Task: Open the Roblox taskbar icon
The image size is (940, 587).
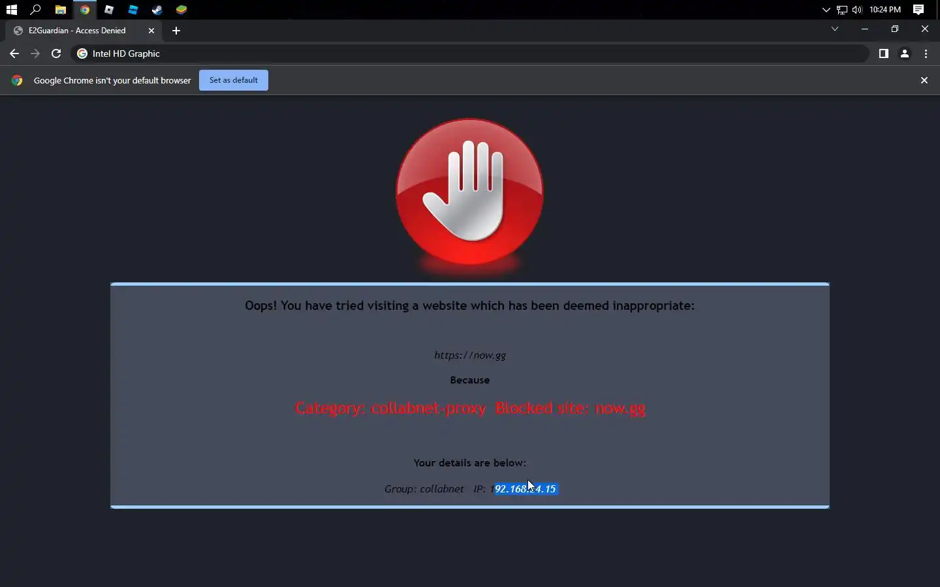Action: 109,10
